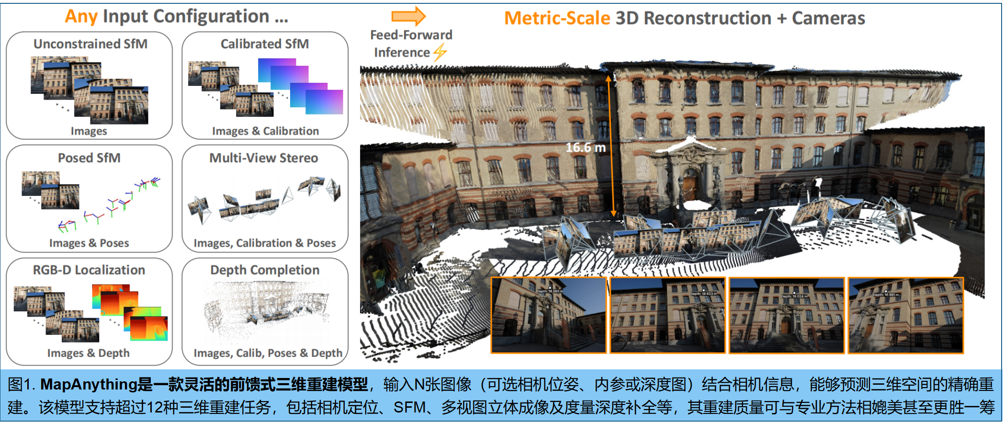Screen dimensions: 1004x424
Task: Select the "Images, Calibration & Poses" caption
Action: pyautogui.click(x=265, y=243)
